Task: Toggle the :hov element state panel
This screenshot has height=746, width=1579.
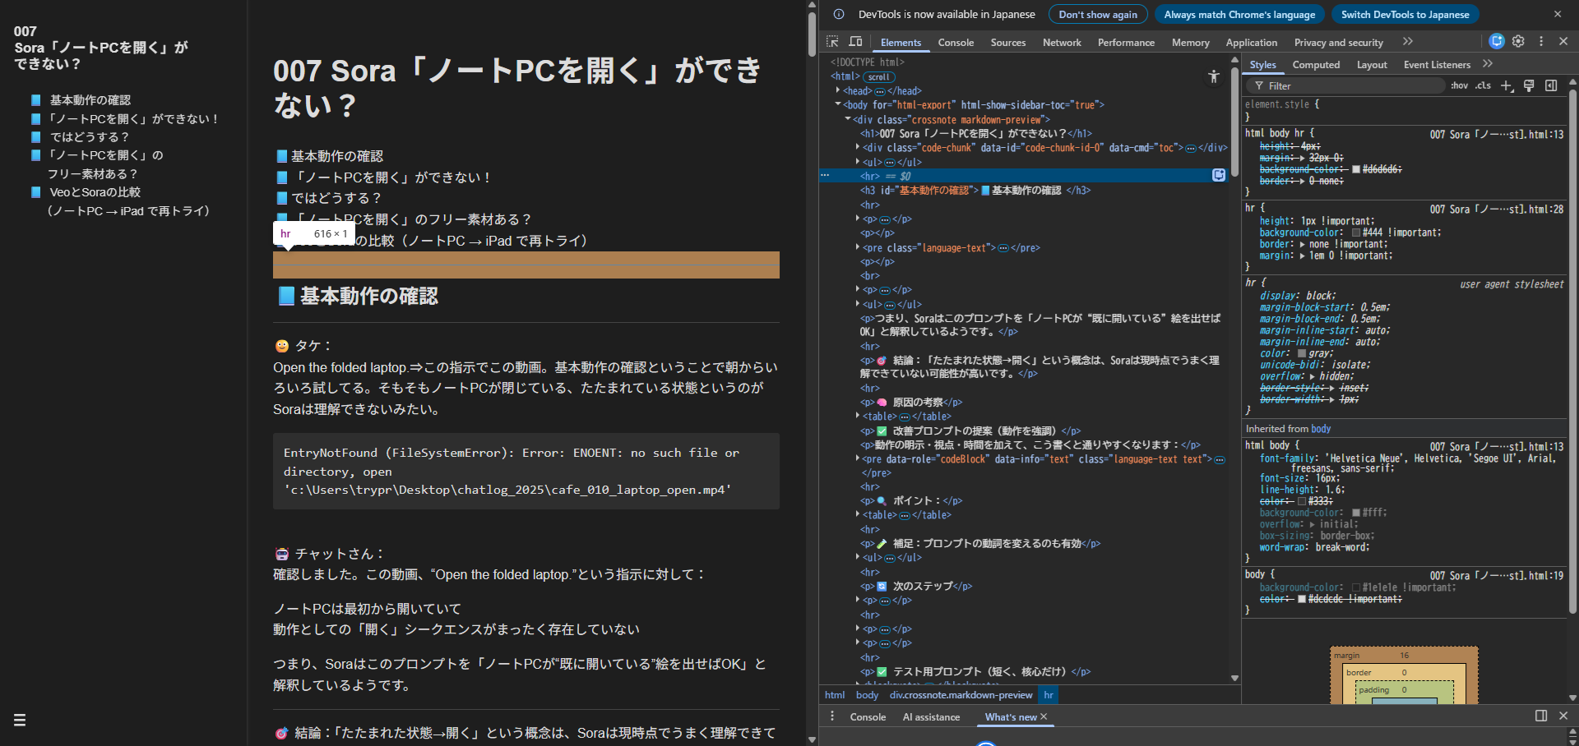Action: pos(1459,85)
